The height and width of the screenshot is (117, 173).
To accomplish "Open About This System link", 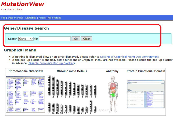I will pyautogui.click(x=50, y=18).
